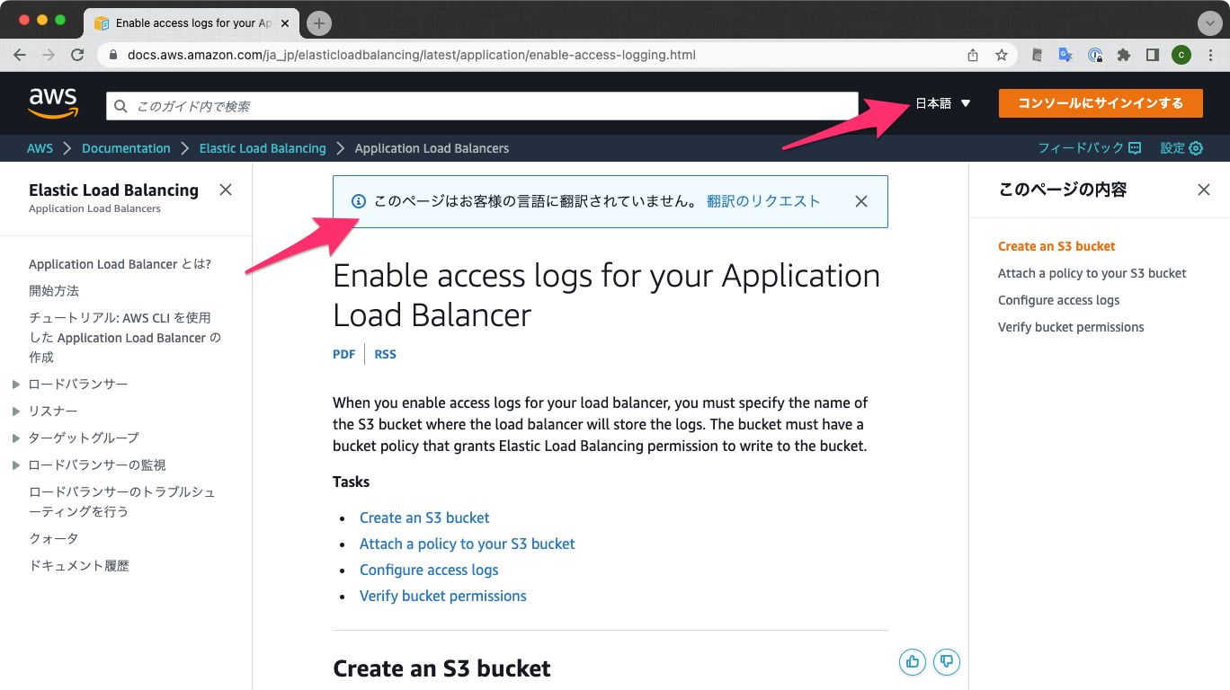
Task: Click the thumbs up feedback icon
Action: click(913, 662)
